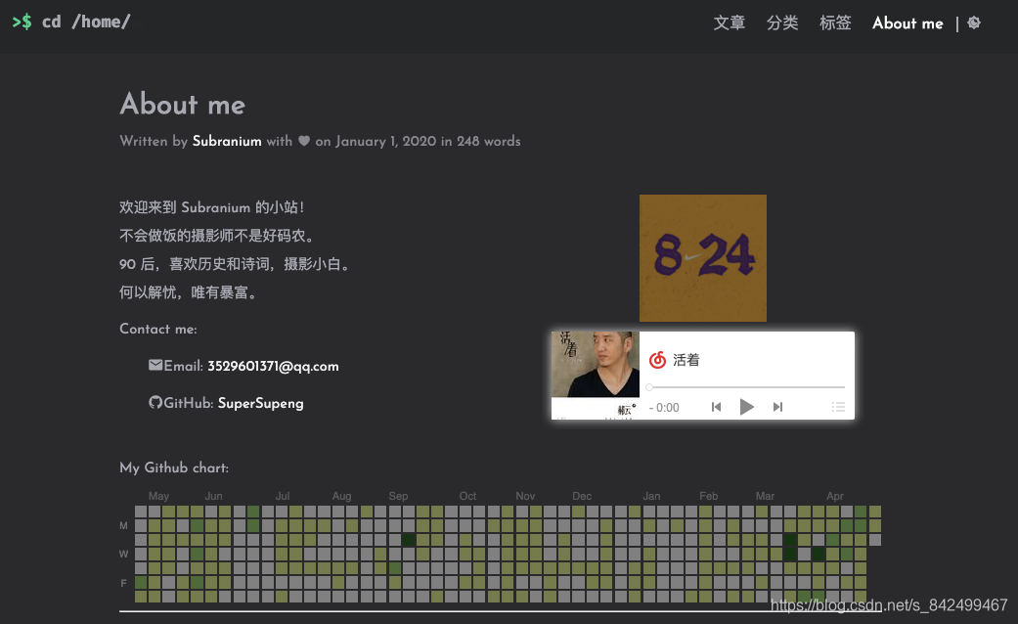
Task: Click the author name Subranium
Action: (227, 141)
